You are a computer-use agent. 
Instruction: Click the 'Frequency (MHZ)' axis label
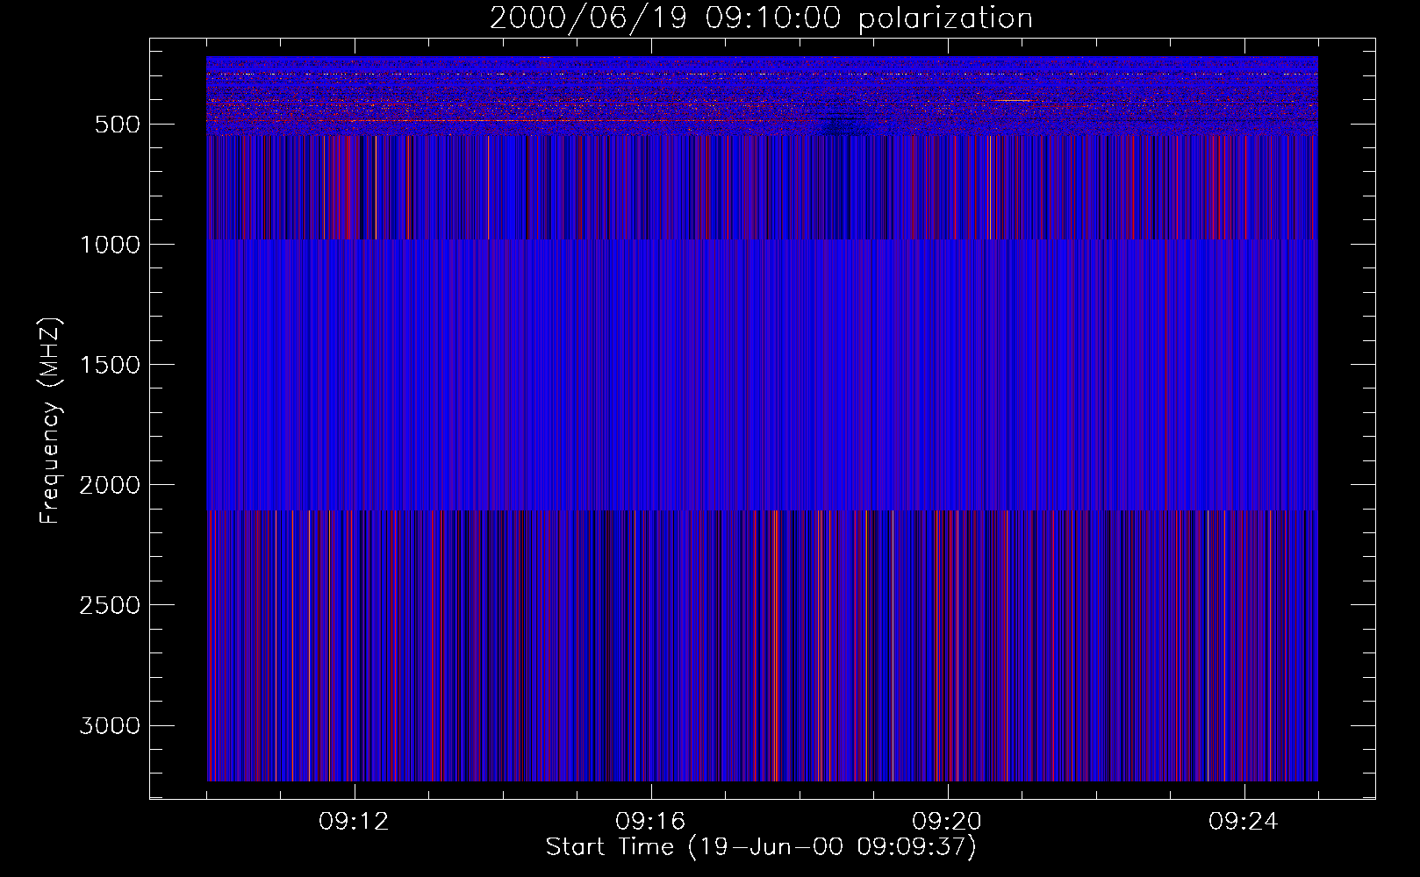click(50, 421)
